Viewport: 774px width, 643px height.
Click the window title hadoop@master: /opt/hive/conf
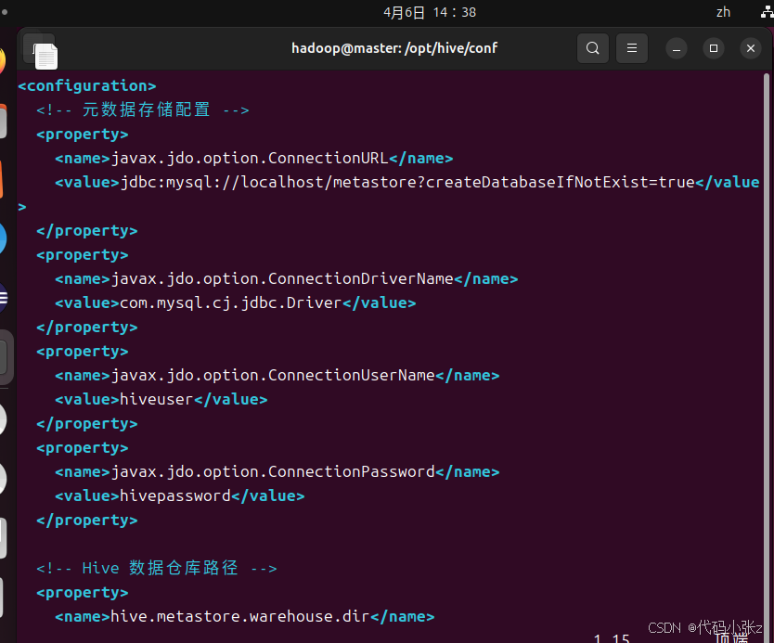(394, 47)
